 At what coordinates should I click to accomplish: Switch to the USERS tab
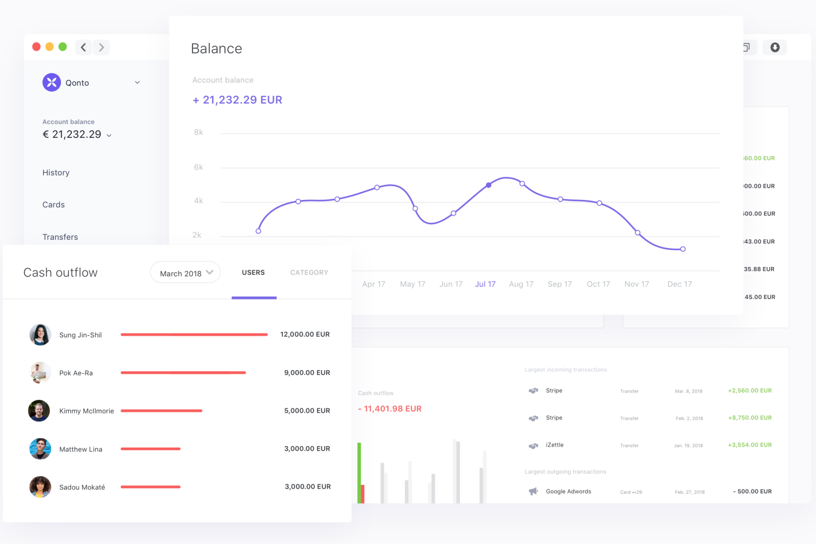click(x=253, y=273)
